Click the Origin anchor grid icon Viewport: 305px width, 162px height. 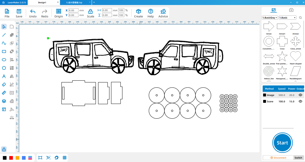point(59,11)
